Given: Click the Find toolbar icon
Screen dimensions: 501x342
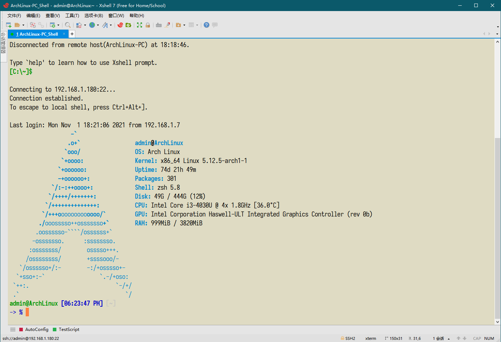Looking at the screenshot, I should coord(68,25).
